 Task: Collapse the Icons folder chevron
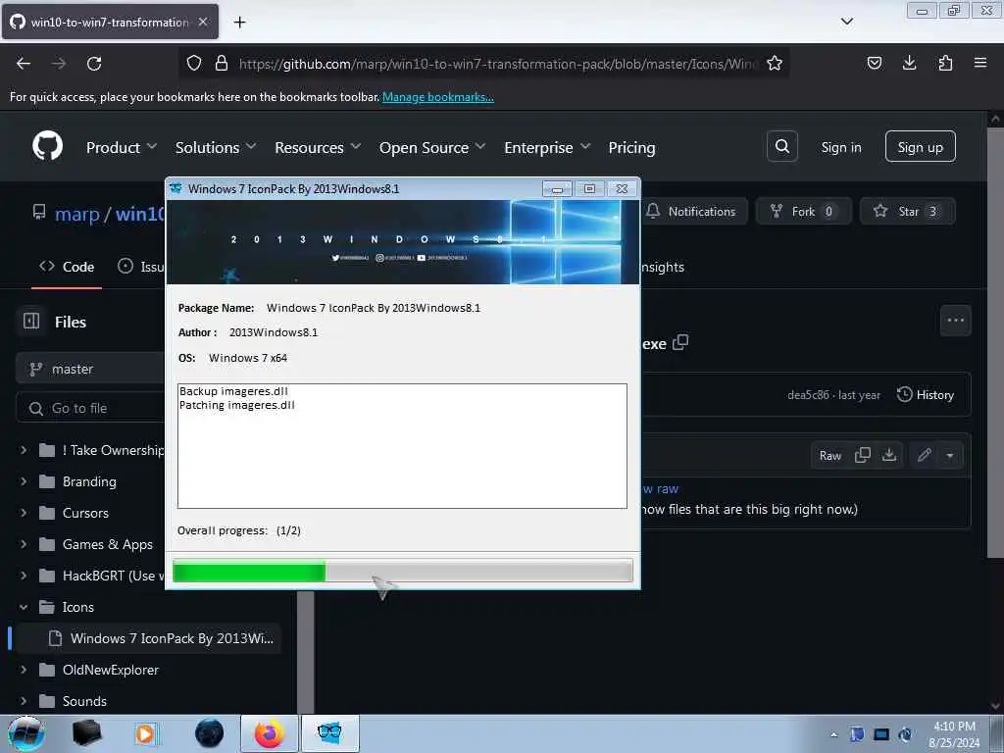click(x=24, y=607)
